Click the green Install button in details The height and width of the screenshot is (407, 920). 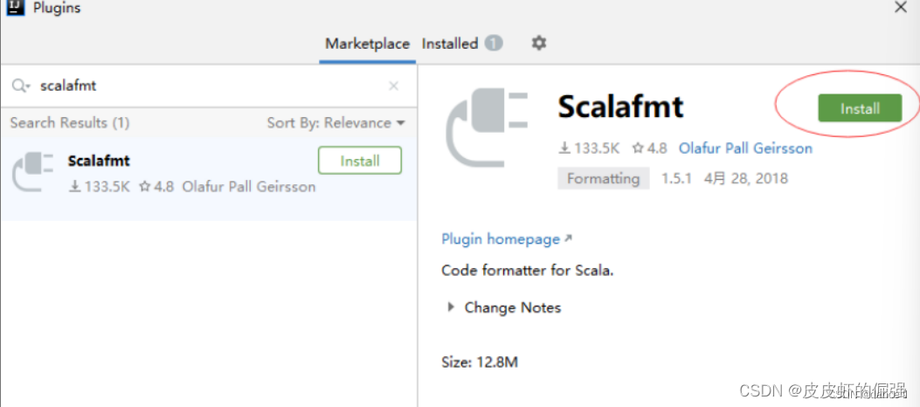tap(860, 108)
